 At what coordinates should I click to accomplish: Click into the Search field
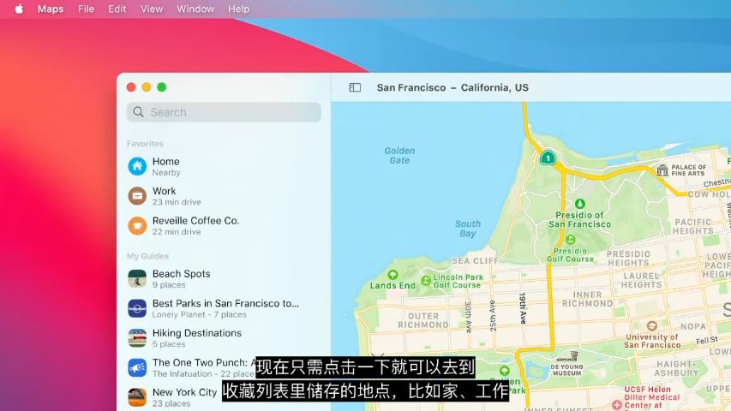point(224,112)
